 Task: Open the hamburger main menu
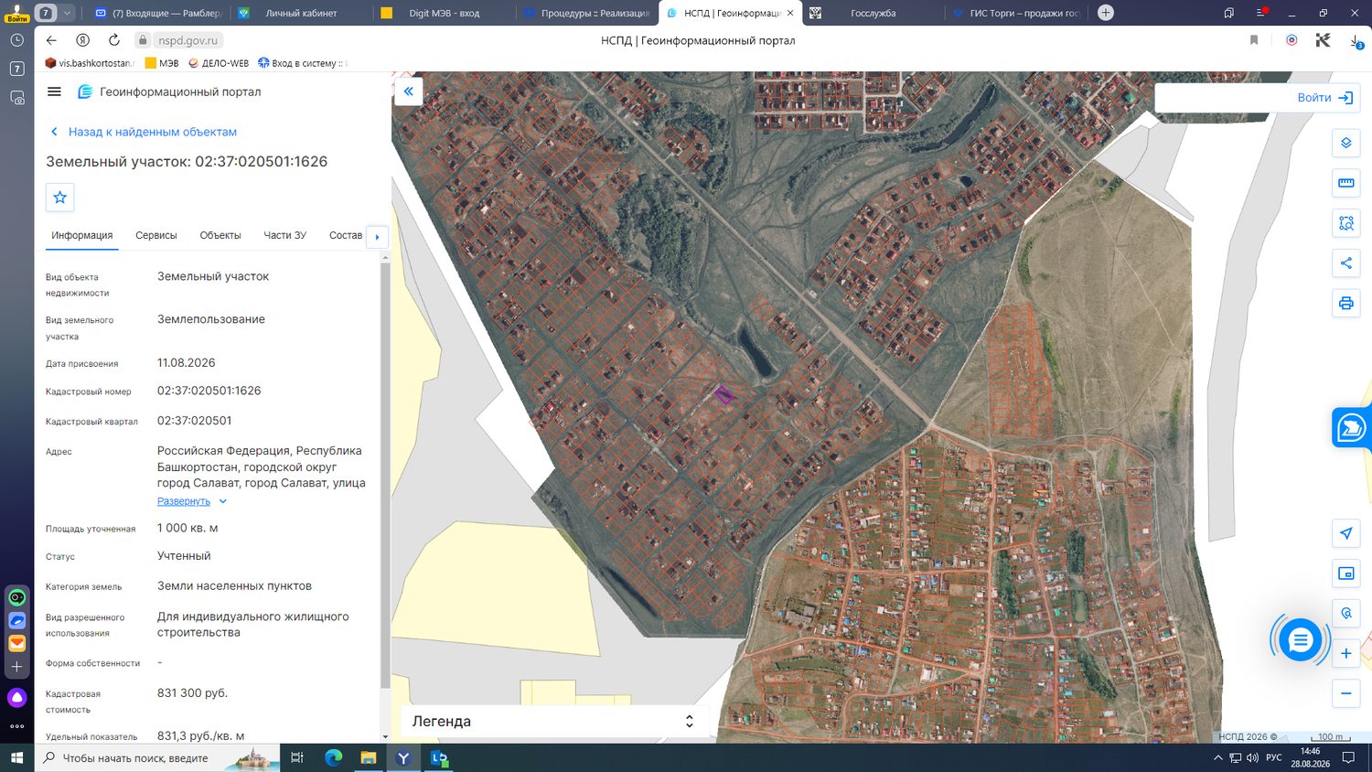tap(54, 91)
